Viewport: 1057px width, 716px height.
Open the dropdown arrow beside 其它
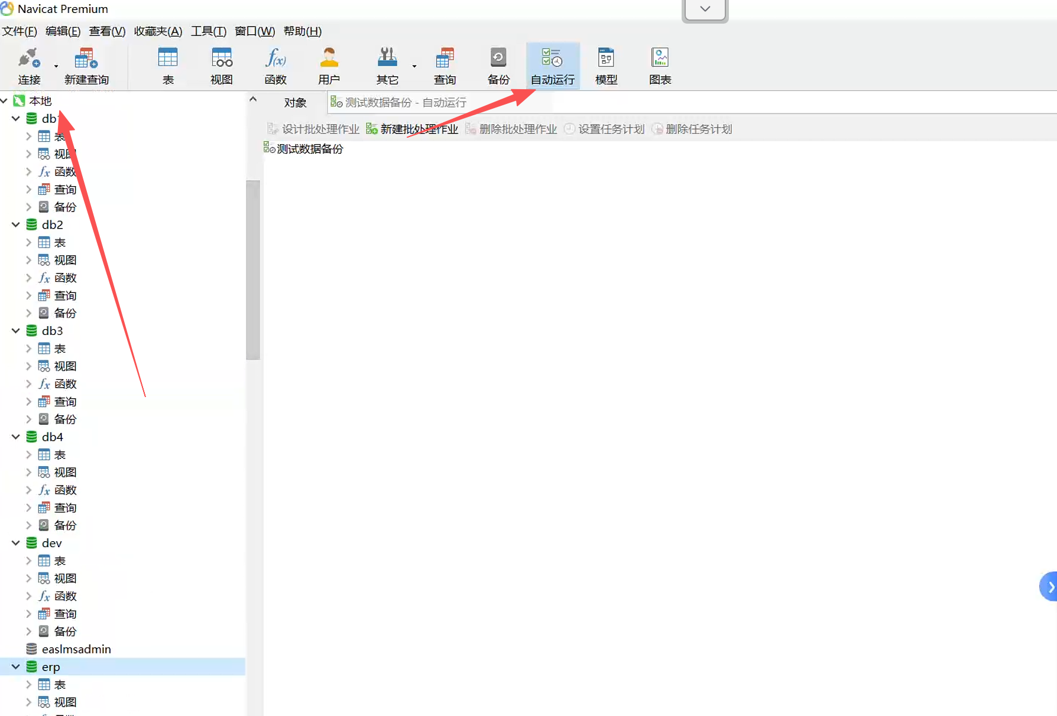(414, 66)
